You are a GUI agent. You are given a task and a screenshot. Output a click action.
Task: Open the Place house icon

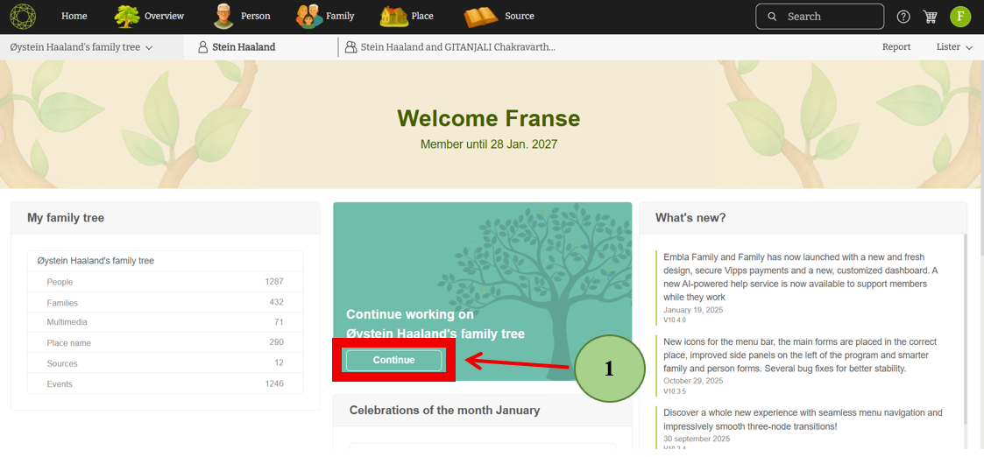coord(393,16)
